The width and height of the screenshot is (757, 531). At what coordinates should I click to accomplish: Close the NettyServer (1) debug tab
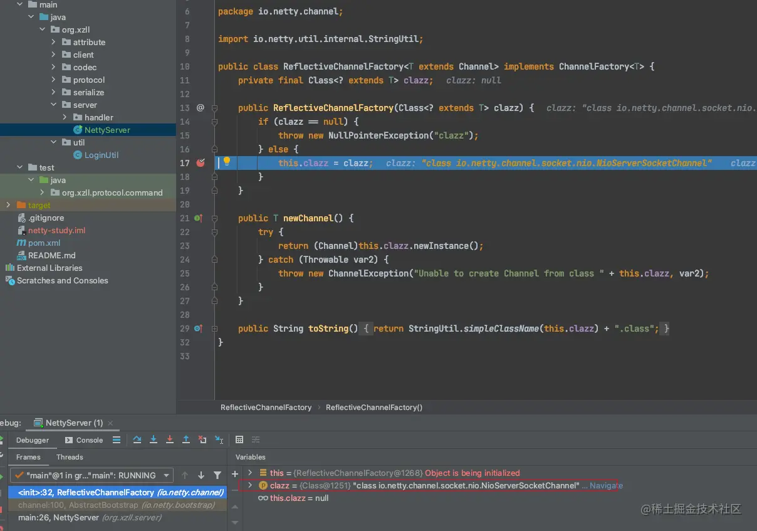tap(110, 423)
